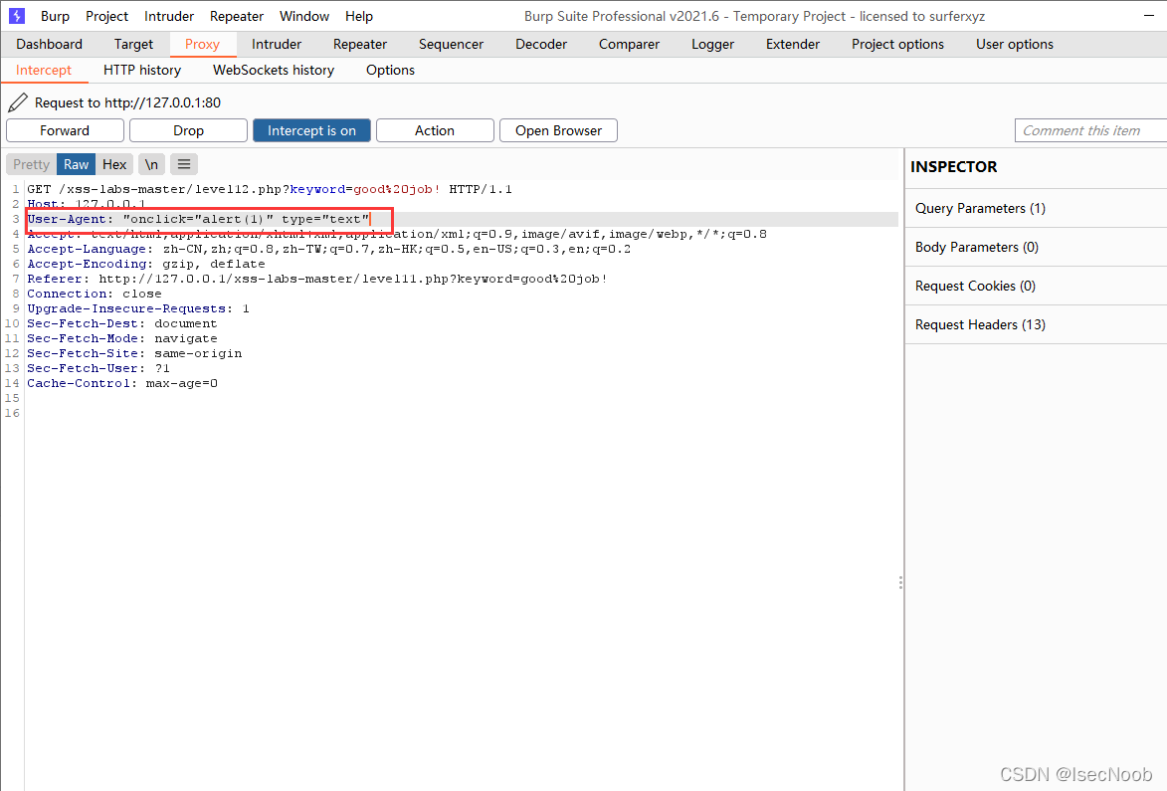
Task: Switch to the Repeater tool tab
Action: coord(360,44)
